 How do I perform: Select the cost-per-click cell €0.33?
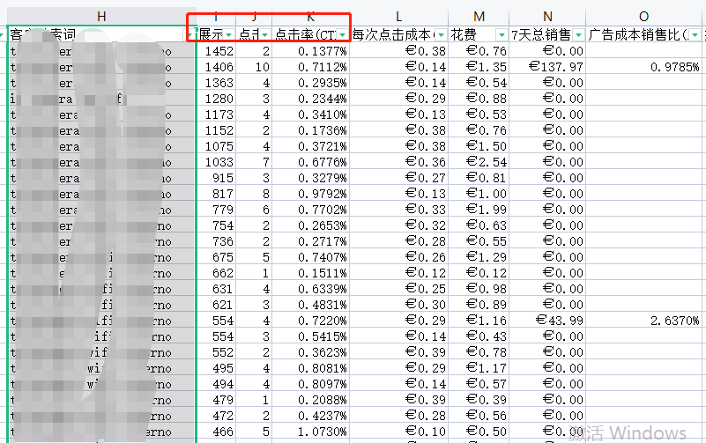coord(399,210)
